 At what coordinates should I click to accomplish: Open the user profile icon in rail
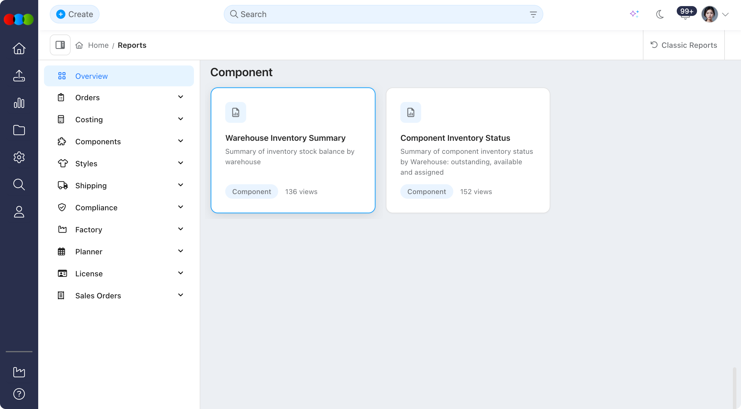pos(19,212)
